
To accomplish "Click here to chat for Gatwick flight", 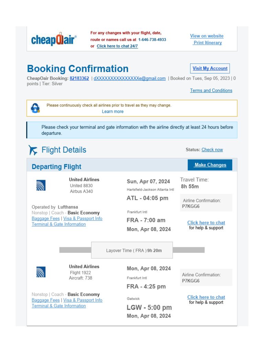I will tap(206, 297).
